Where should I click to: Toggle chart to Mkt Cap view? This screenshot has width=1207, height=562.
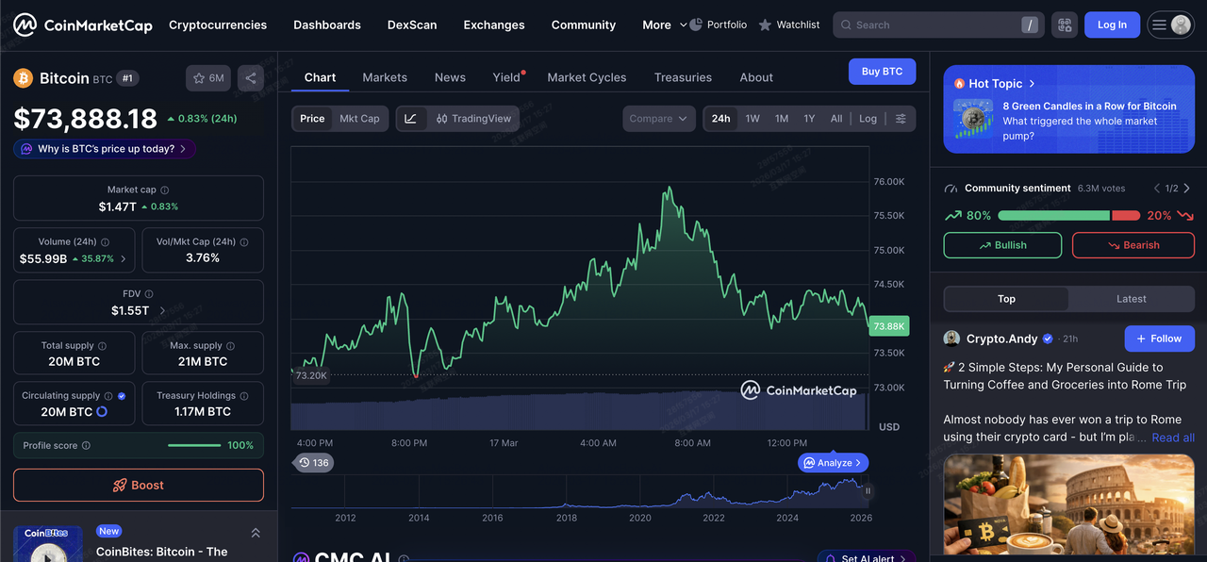tap(359, 119)
